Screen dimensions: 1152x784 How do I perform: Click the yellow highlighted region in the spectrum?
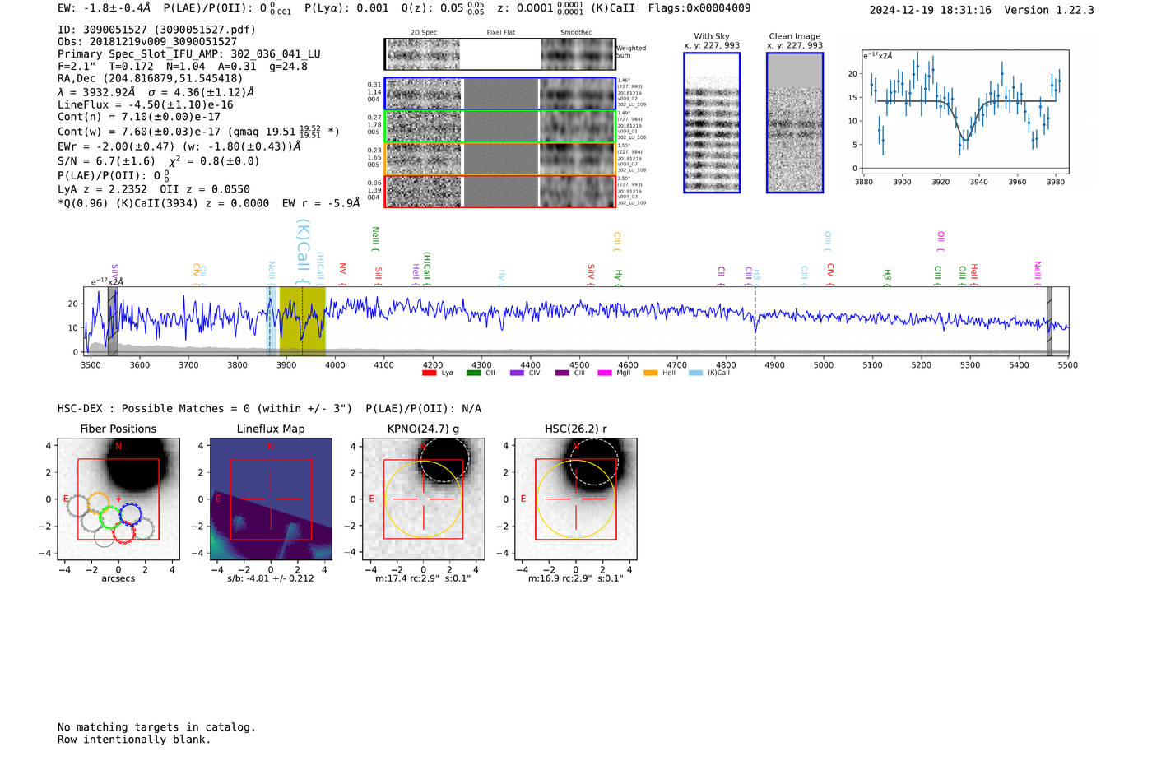[x=302, y=321]
